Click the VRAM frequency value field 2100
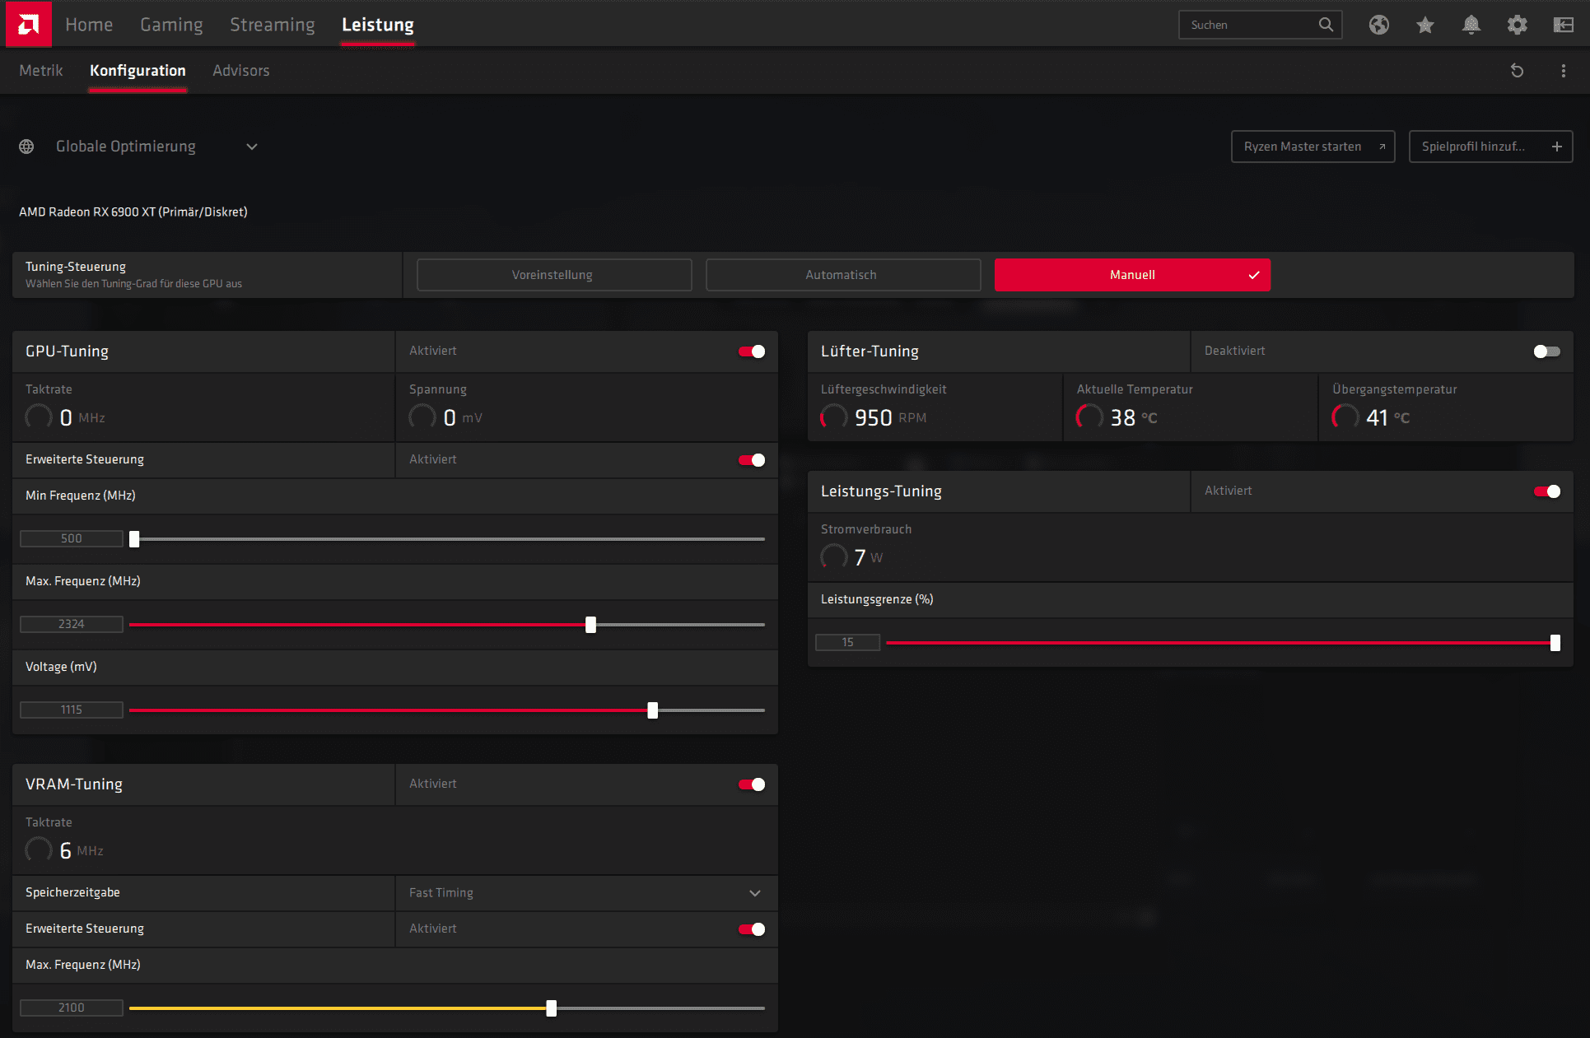The width and height of the screenshot is (1590, 1038). click(x=72, y=1008)
